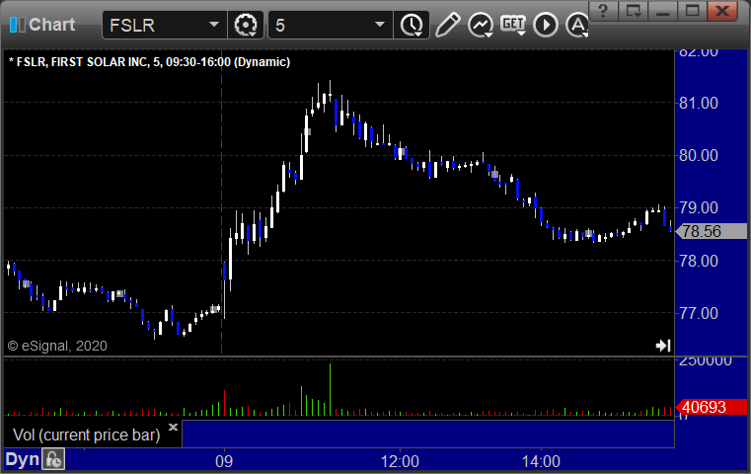Close the chart window
751x474 pixels.
click(721, 11)
